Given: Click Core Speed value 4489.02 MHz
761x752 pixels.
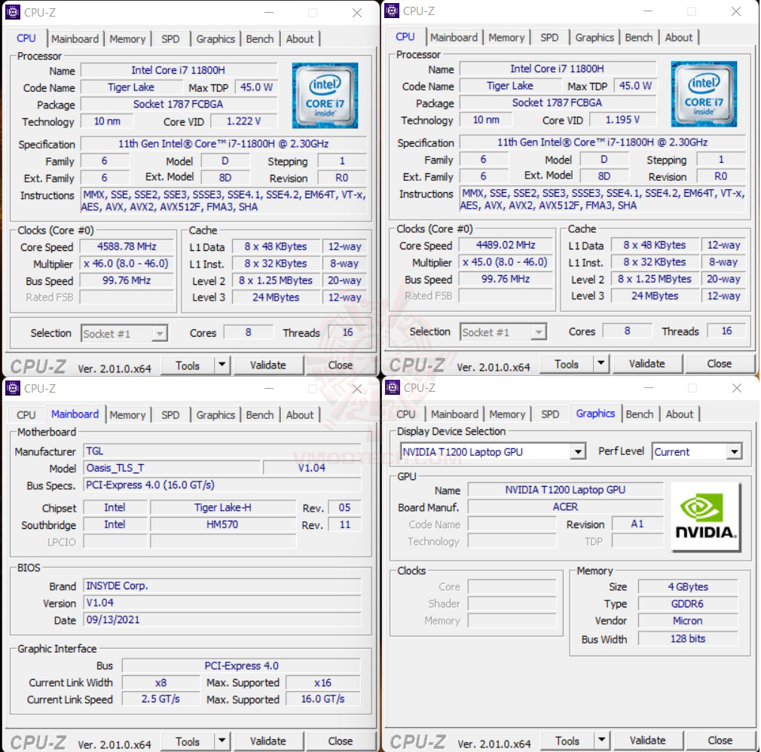Looking at the screenshot, I should 506,245.
